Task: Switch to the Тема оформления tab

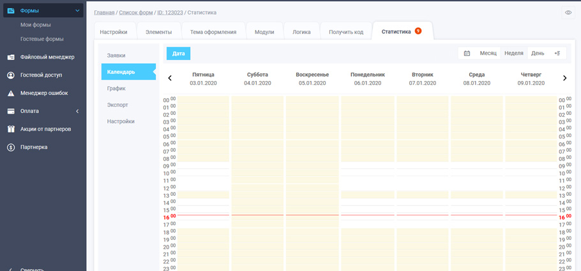Action: click(213, 33)
